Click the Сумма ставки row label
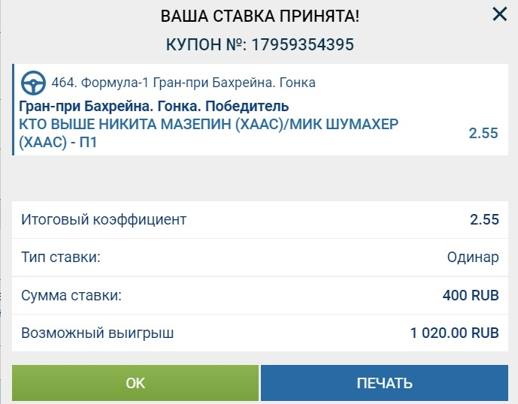The width and height of the screenshot is (518, 404). pyautogui.click(x=71, y=295)
